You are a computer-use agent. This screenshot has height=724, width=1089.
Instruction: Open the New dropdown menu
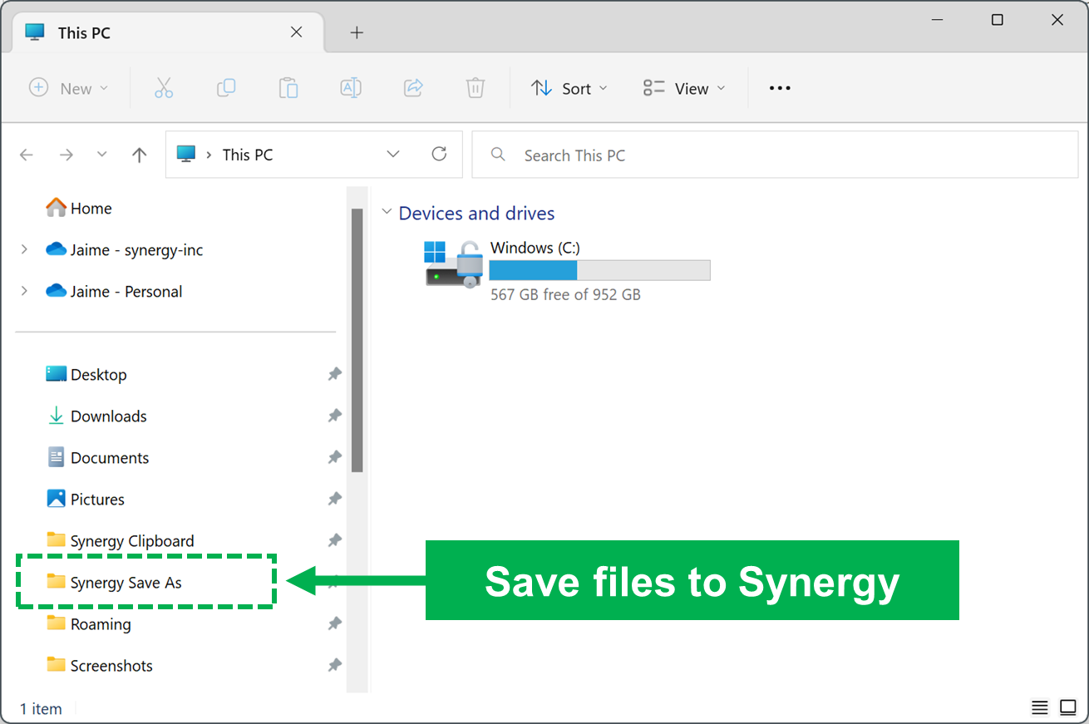click(69, 88)
